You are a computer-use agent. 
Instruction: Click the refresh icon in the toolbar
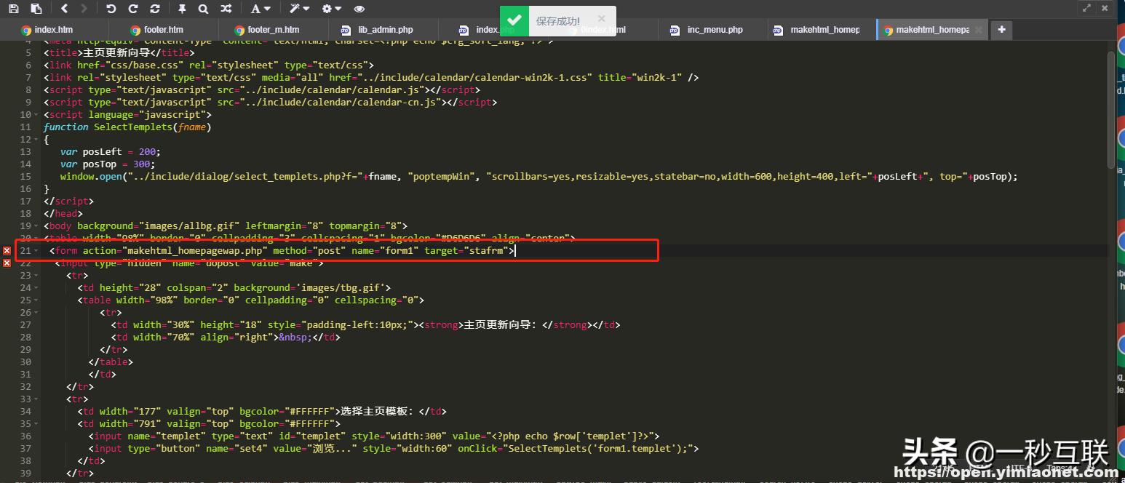click(155, 9)
